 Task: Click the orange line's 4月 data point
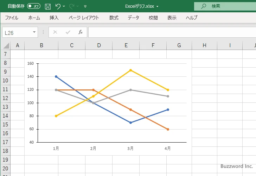coord(168,129)
